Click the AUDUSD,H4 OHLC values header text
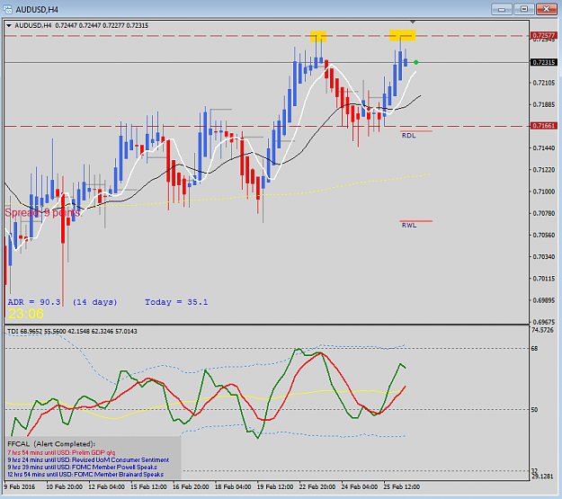The height and width of the screenshot is (499, 562). (x=82, y=25)
